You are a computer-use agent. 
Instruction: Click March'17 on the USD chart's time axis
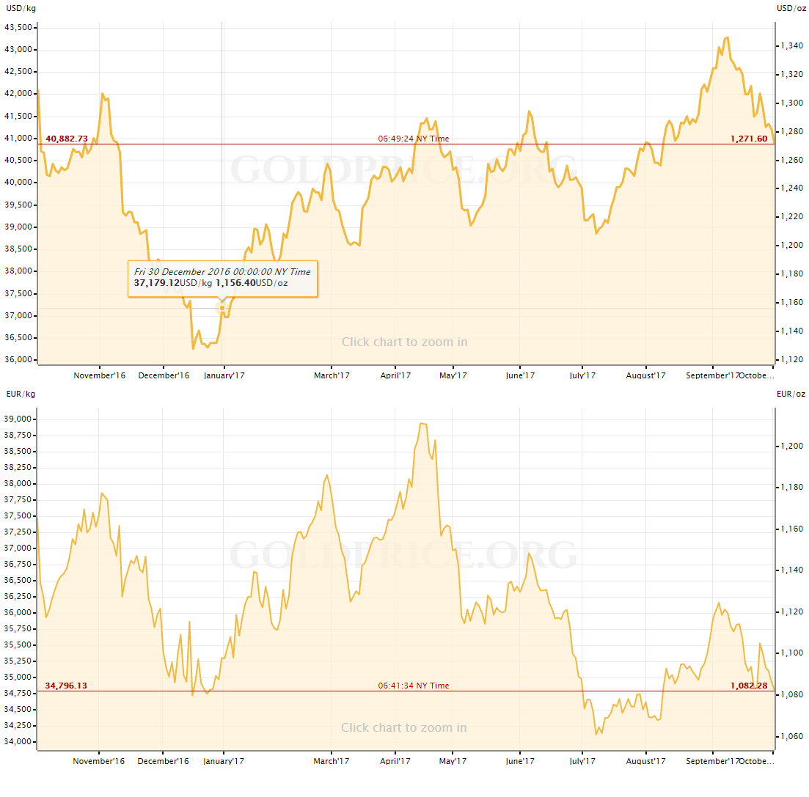click(332, 375)
